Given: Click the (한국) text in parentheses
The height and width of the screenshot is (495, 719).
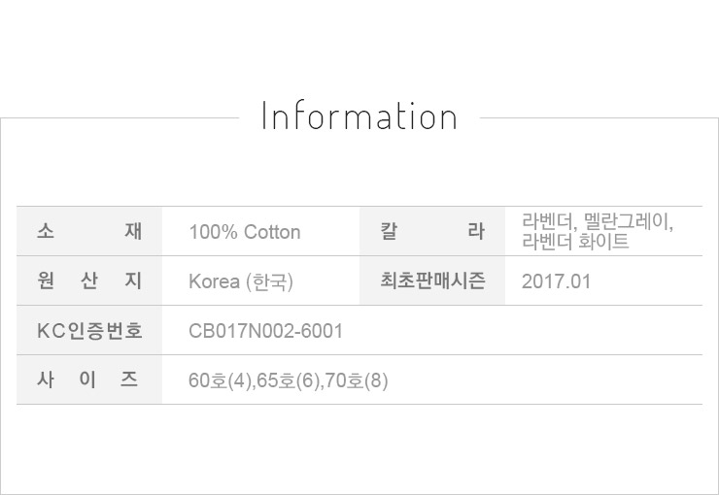Looking at the screenshot, I should point(269,281).
